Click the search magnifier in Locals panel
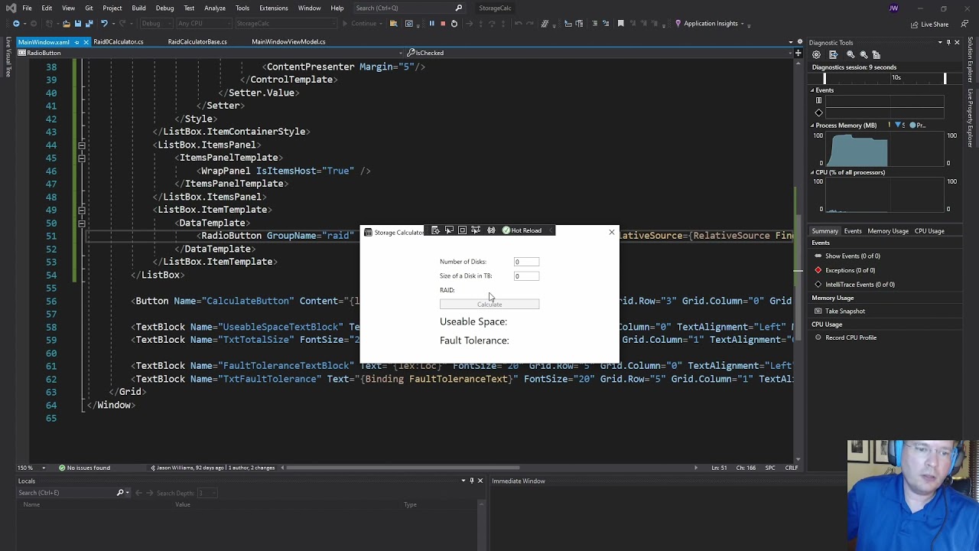Screen dimensions: 979x551 (x=120, y=493)
